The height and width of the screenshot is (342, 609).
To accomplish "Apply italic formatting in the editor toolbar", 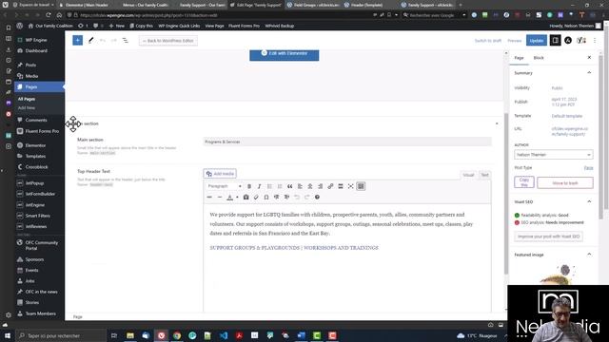I will [x=260, y=186].
